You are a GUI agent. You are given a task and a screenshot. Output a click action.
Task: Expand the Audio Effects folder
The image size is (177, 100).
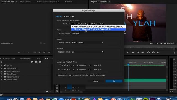pos(2,68)
